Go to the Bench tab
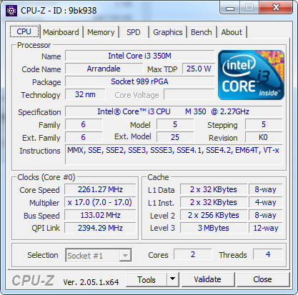298x295 pixels. click(202, 32)
